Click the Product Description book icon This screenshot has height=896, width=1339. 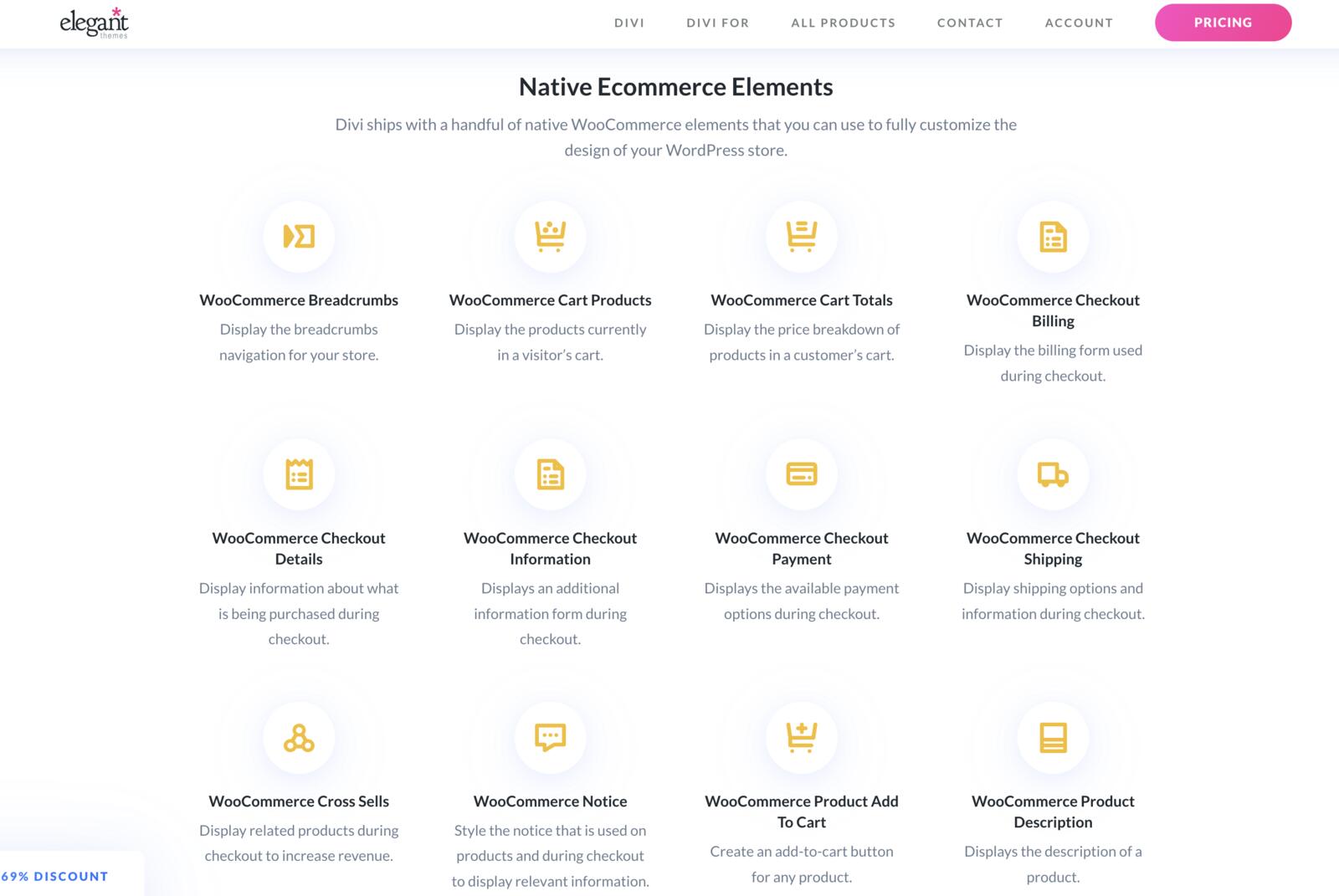coord(1053,738)
